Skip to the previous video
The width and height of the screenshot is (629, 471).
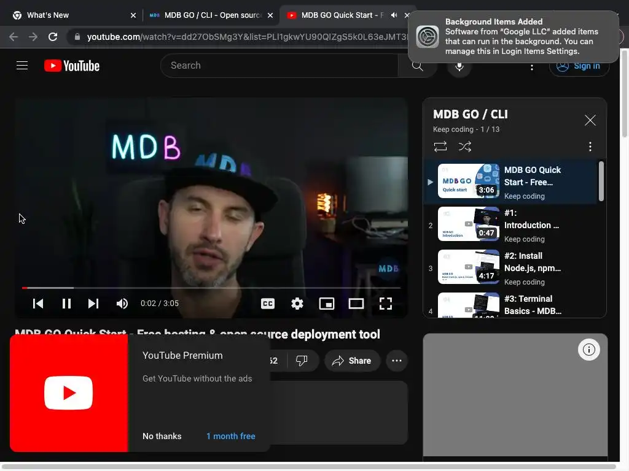click(x=38, y=304)
